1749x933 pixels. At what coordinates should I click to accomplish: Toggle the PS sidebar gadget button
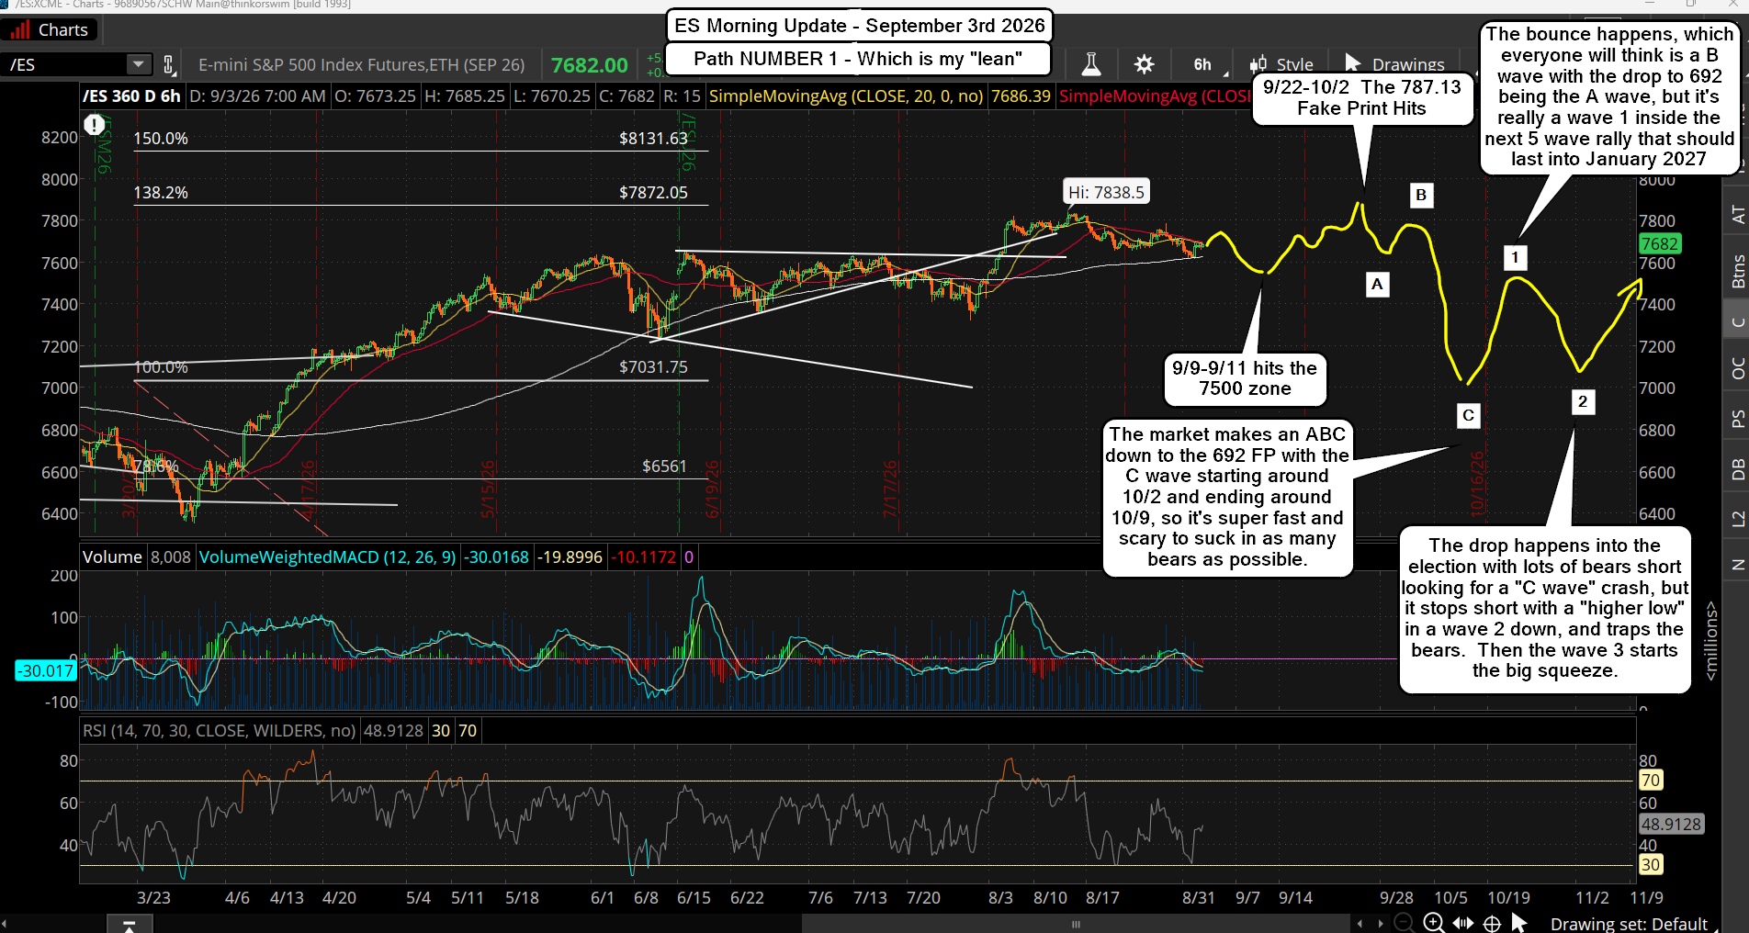point(1737,419)
